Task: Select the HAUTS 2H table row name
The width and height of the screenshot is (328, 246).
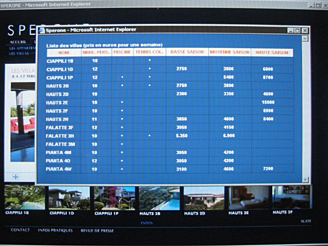Action: coord(57,119)
